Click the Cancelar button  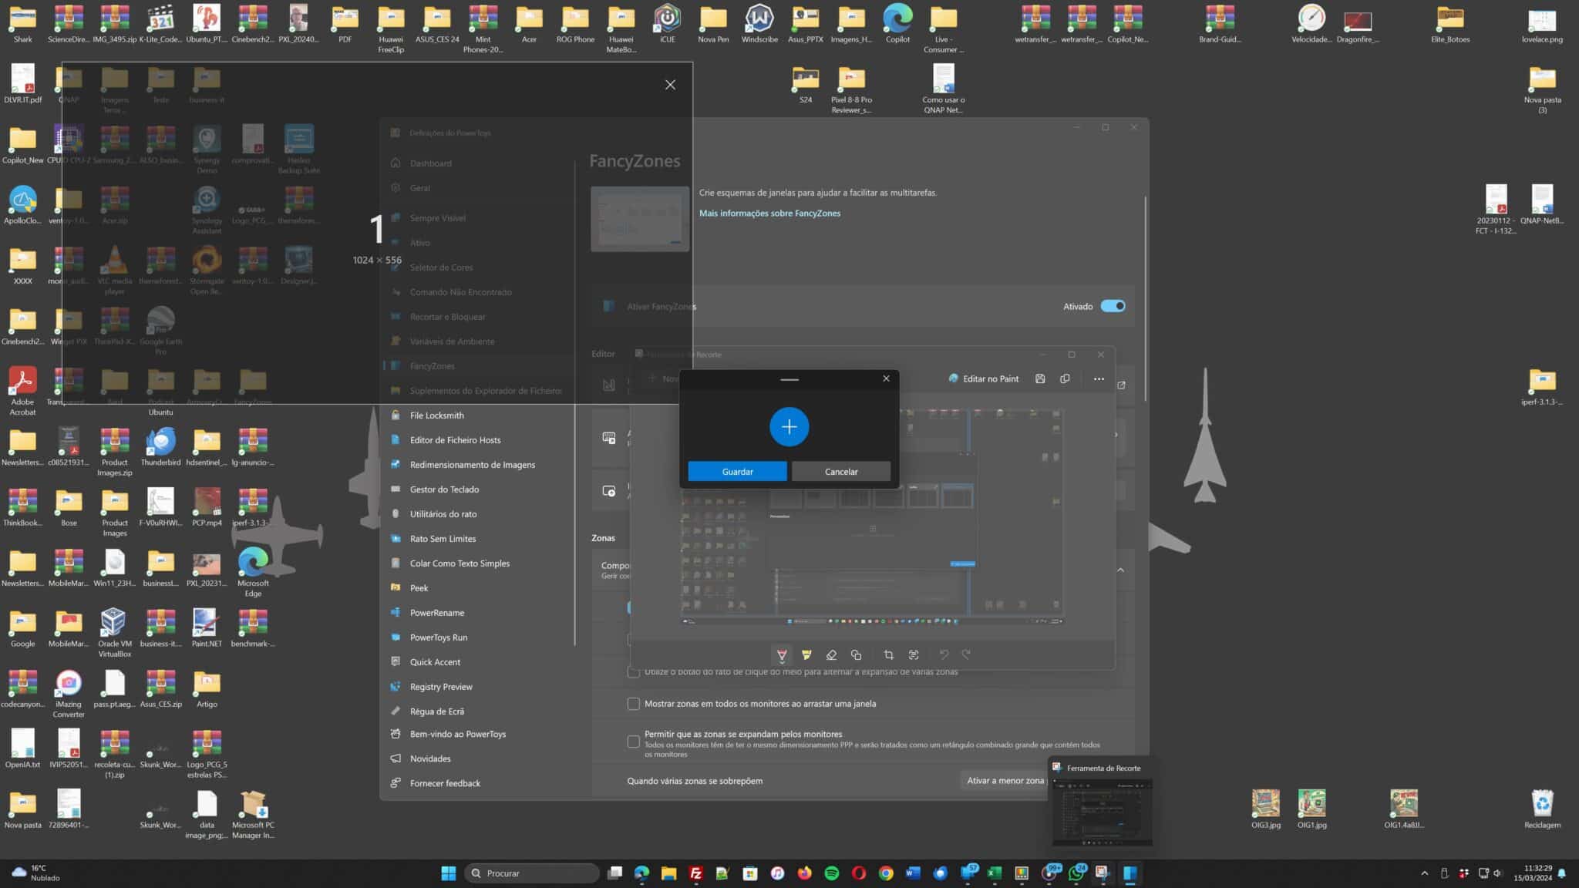coord(840,471)
